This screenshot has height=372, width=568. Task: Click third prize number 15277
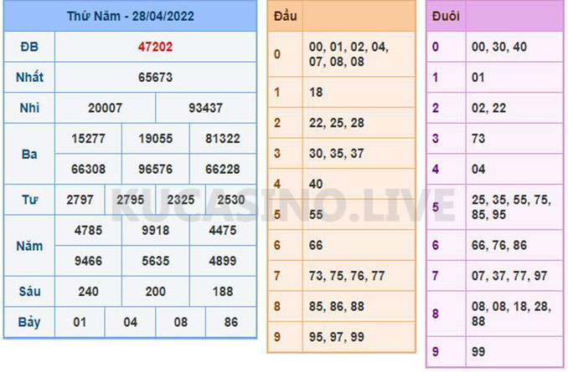pos(89,139)
